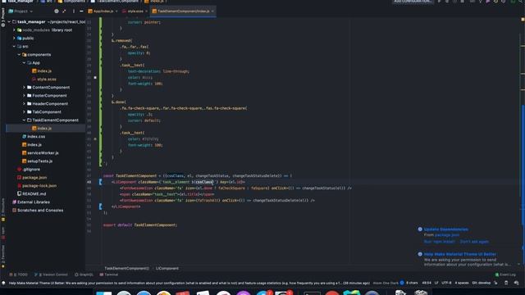Expand the ContentComponent folder
525x295 pixels.
click(24, 88)
